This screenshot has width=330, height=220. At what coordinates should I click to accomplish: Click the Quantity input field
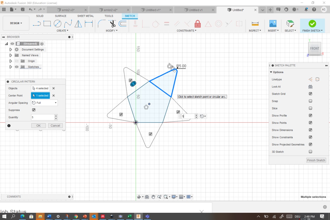click(x=43, y=117)
